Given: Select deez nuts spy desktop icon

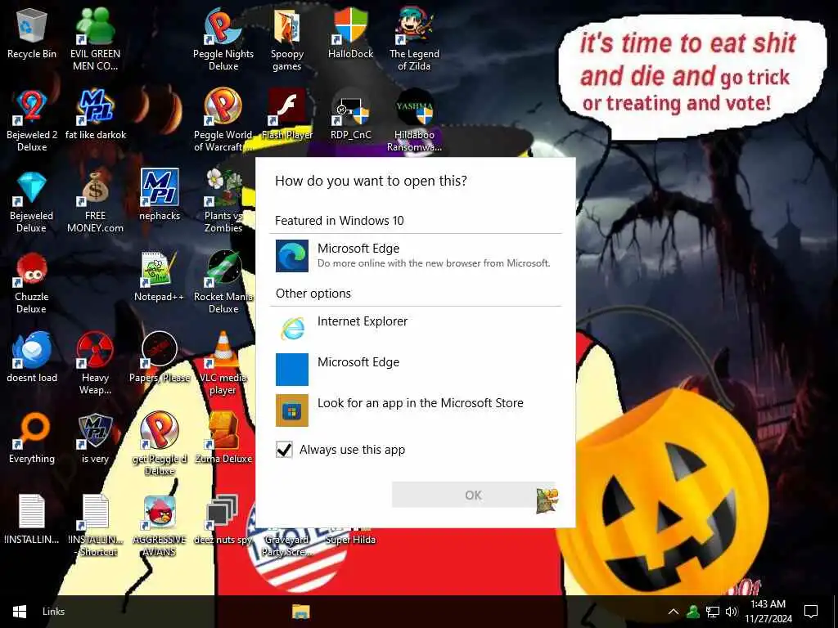Looking at the screenshot, I should click(x=223, y=519).
